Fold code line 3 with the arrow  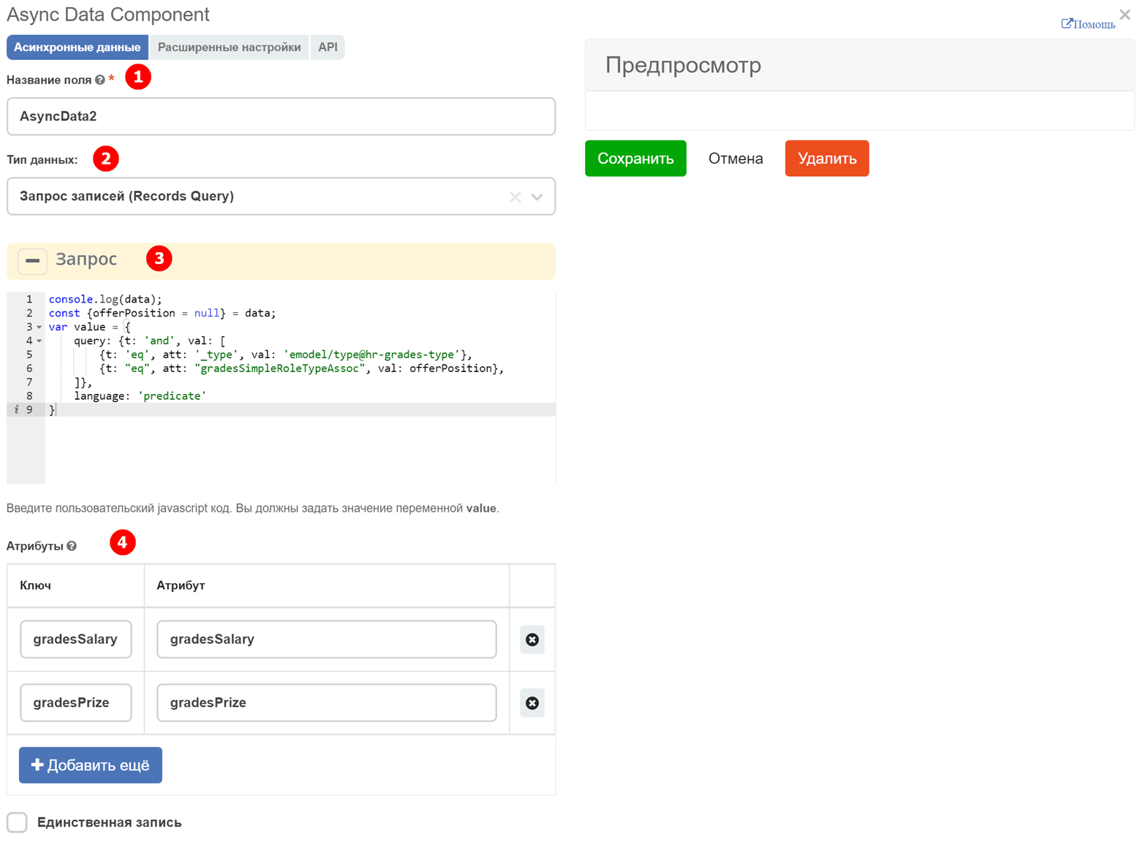(39, 327)
